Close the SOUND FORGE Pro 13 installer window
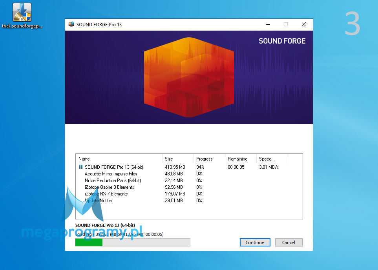Viewport: 378px width, 270px height. (x=304, y=24)
